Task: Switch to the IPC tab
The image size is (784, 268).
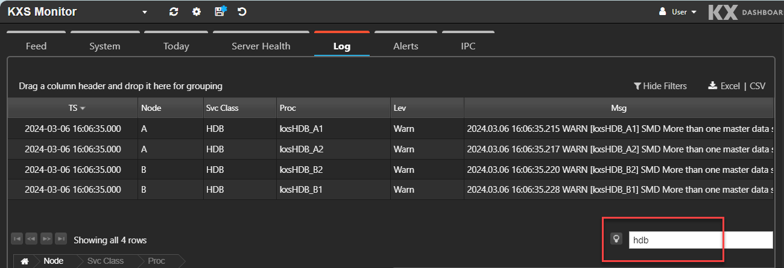Action: (x=468, y=46)
